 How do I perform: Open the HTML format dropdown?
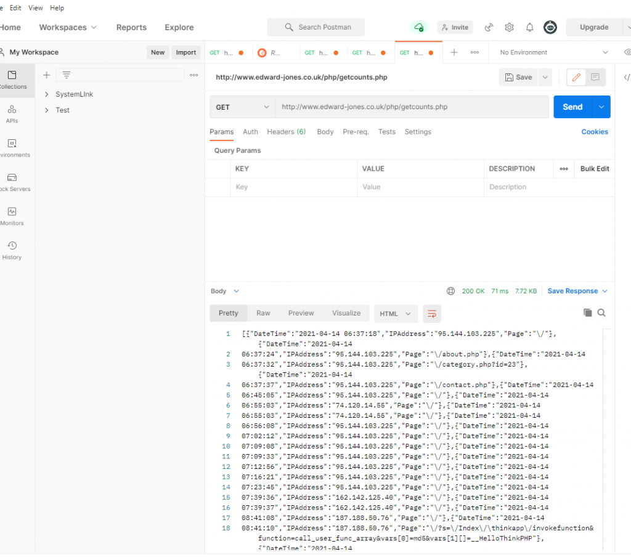396,314
